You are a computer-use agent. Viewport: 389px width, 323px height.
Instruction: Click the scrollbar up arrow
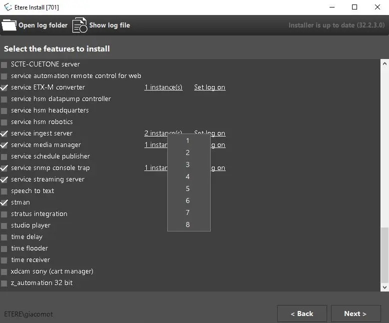(x=384, y=63)
